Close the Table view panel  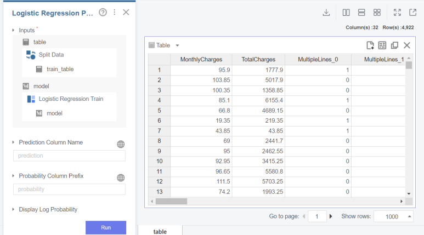(x=407, y=45)
